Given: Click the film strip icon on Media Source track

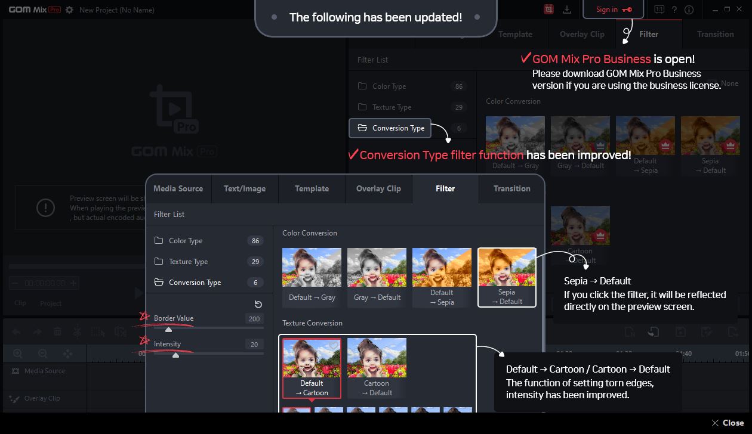Looking at the screenshot, I should click(x=16, y=371).
